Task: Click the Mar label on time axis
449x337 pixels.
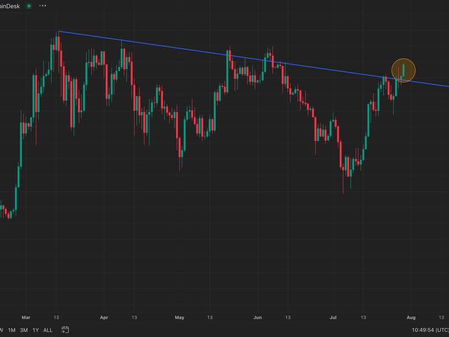Action: [26, 317]
